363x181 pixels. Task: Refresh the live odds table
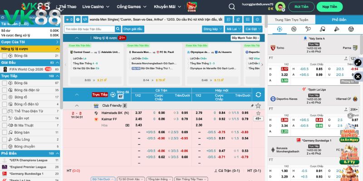click(258, 95)
